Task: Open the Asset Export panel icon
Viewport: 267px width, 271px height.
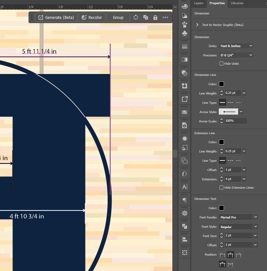Action: click(185, 99)
